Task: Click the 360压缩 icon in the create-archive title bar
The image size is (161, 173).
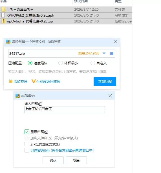Action: tap(8, 42)
